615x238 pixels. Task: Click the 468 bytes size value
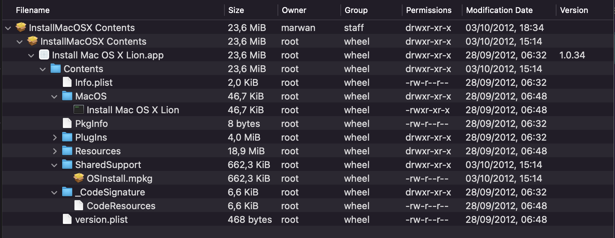(x=250, y=220)
